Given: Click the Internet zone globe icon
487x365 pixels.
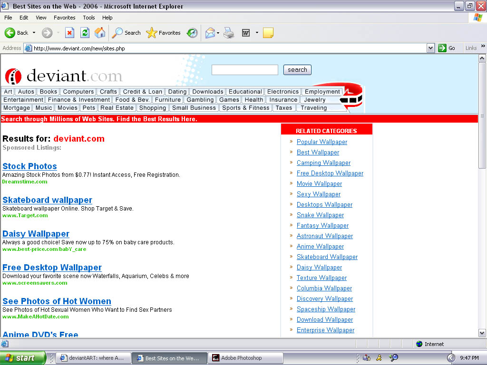Looking at the screenshot, I should click(x=419, y=344).
